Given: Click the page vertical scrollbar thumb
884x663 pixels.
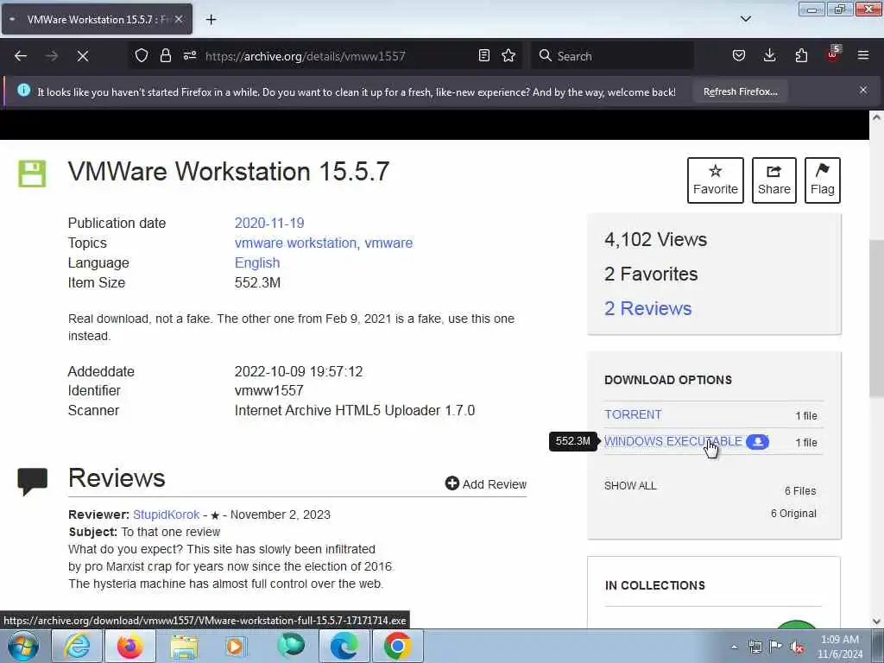Looking at the screenshot, I should [876, 319].
